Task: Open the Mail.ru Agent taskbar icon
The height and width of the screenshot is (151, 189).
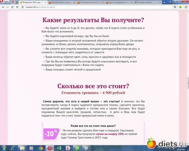Action: click(x=77, y=148)
